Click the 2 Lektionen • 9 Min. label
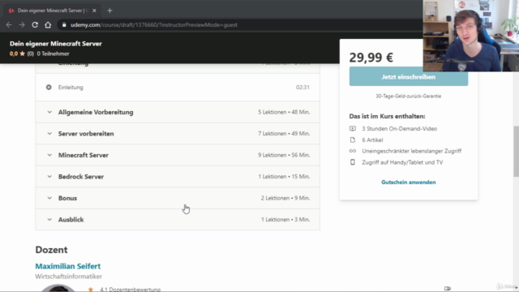The height and width of the screenshot is (292, 519). point(285,198)
